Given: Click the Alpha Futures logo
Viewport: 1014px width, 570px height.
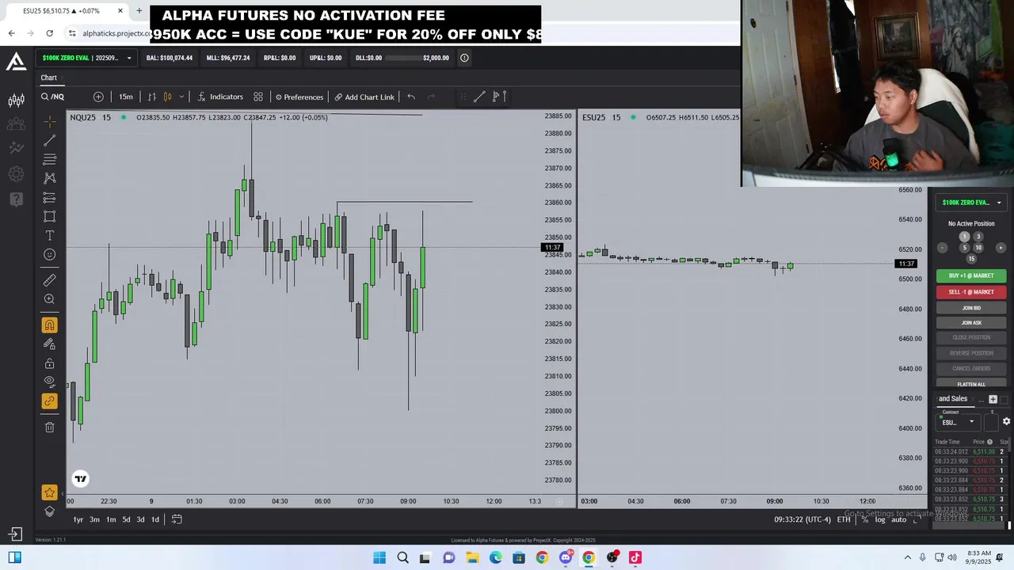Looking at the screenshot, I should click(16, 61).
